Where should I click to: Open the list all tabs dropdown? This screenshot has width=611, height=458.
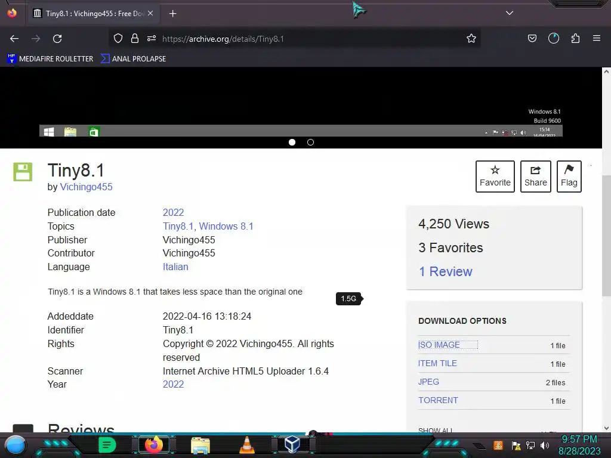(x=510, y=13)
